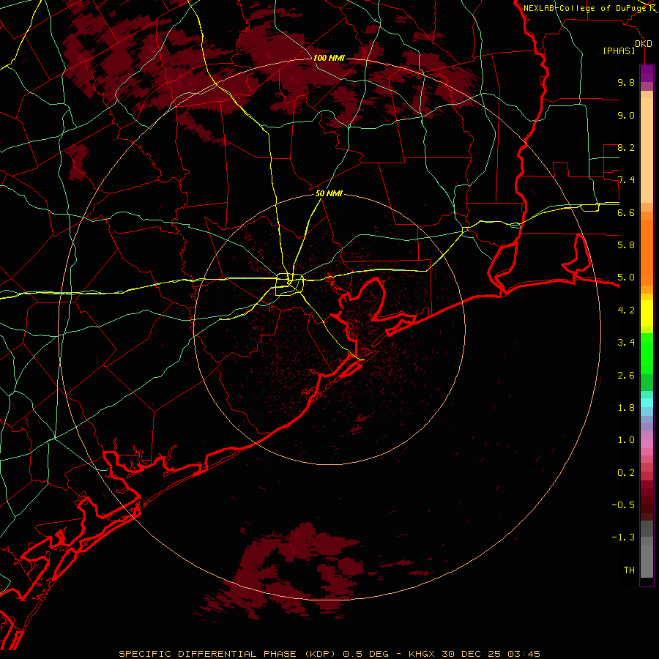659x659 pixels.
Task: Click the 0.2 value on the color scale
Action: (x=626, y=473)
